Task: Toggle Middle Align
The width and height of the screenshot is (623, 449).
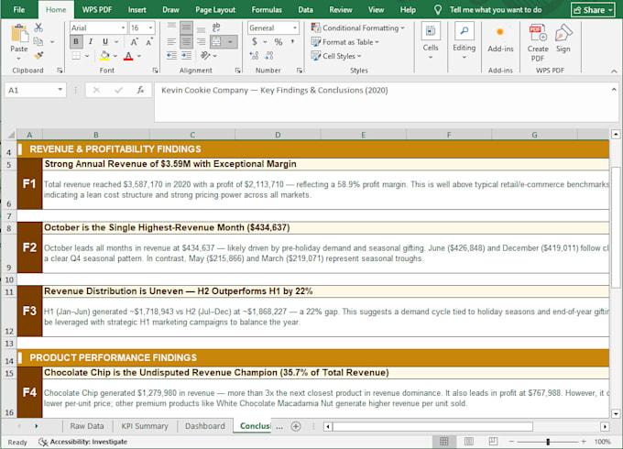Action: 186,27
